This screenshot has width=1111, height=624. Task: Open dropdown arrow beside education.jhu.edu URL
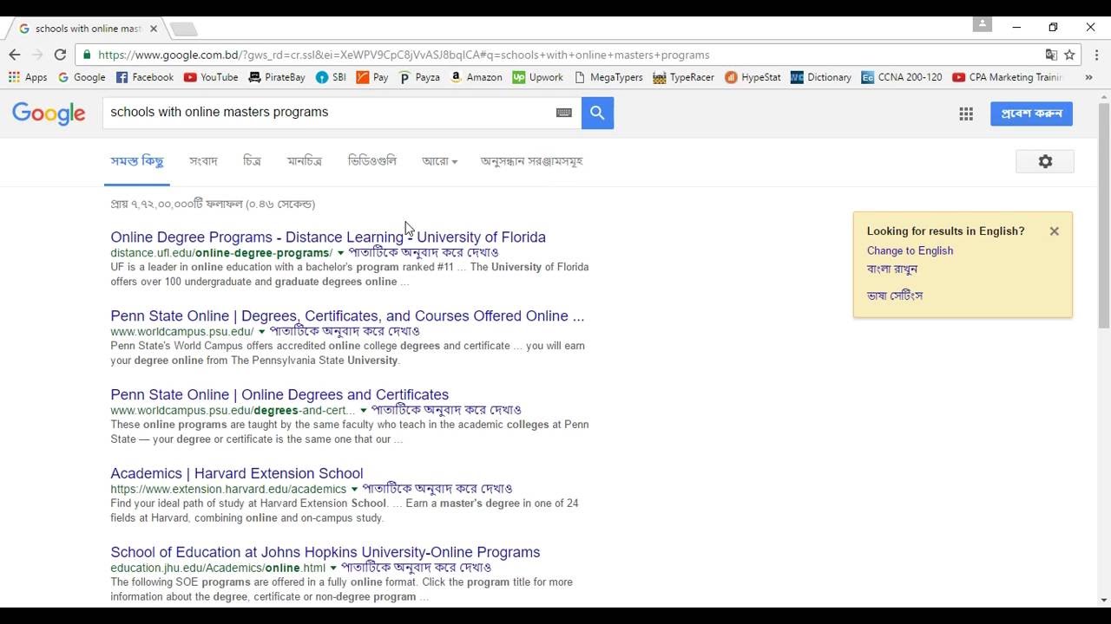pos(332,569)
